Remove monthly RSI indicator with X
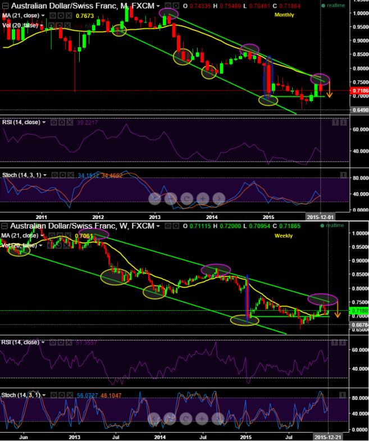 [x=70, y=122]
